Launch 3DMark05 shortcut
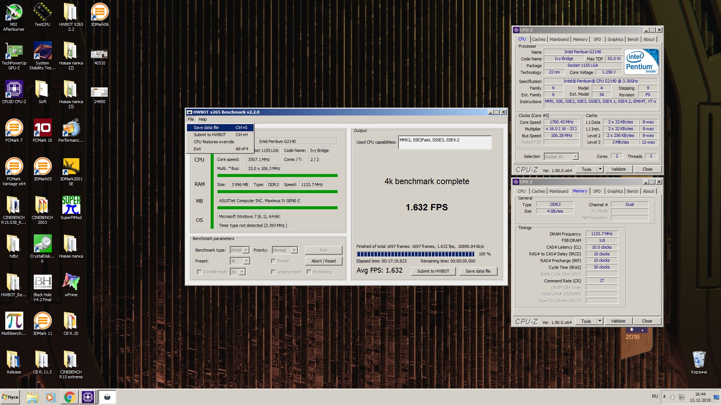Viewport: 721px width, 405px height. click(x=42, y=169)
